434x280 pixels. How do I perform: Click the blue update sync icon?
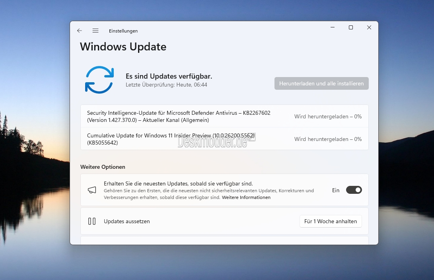pyautogui.click(x=99, y=80)
